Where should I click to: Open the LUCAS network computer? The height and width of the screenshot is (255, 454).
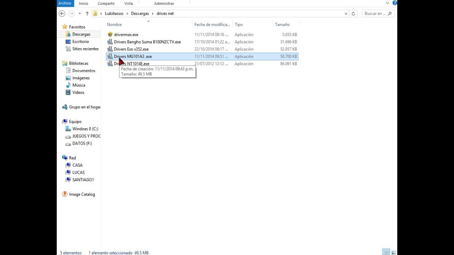tap(78, 172)
